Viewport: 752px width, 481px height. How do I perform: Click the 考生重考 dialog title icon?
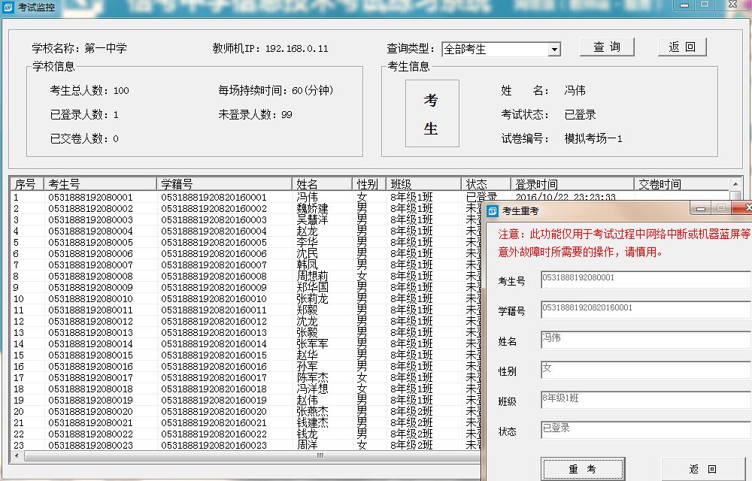[493, 210]
